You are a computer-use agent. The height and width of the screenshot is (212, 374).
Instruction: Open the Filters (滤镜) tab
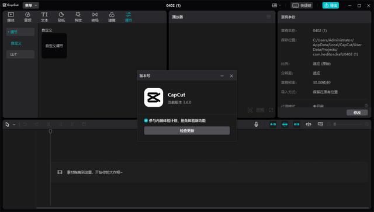(x=112, y=17)
